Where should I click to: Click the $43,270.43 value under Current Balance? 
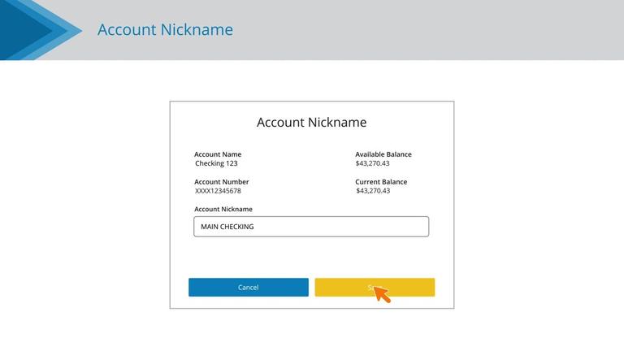point(373,191)
